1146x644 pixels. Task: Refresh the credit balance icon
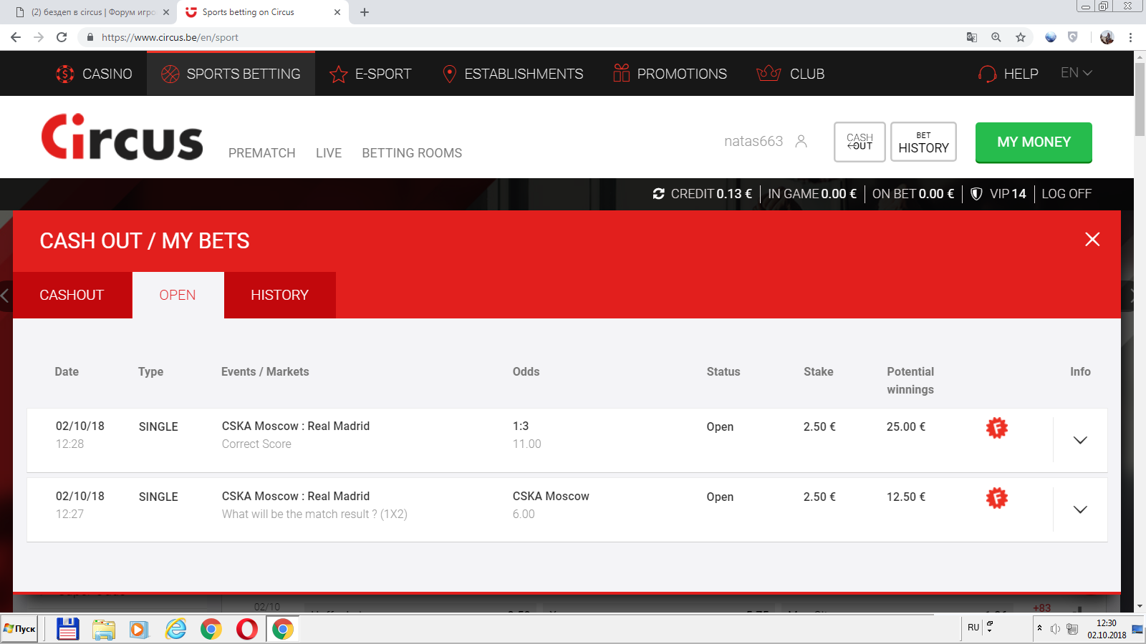click(x=659, y=194)
